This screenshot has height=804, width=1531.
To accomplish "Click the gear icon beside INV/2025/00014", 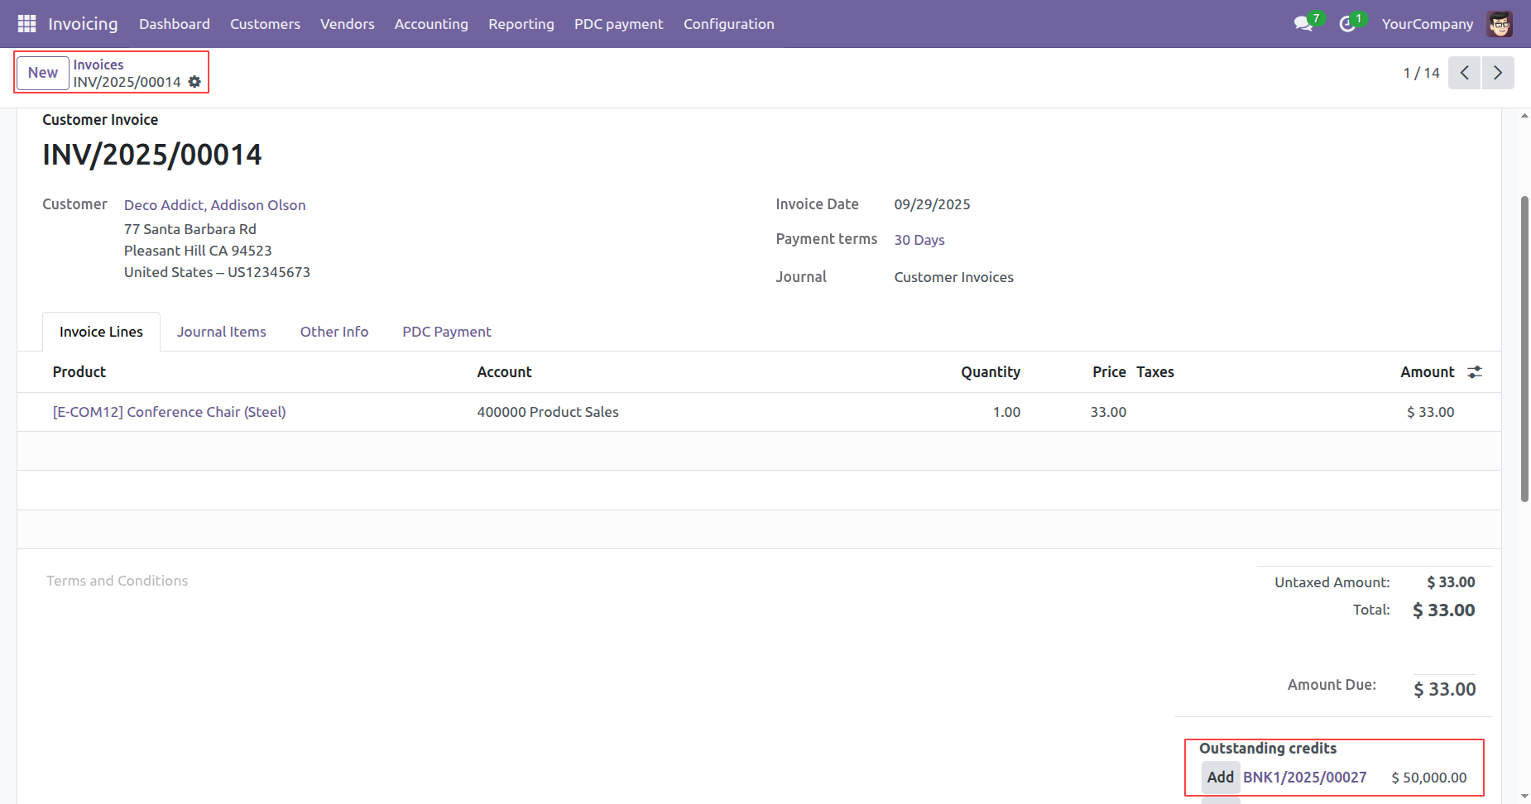I will 194,82.
